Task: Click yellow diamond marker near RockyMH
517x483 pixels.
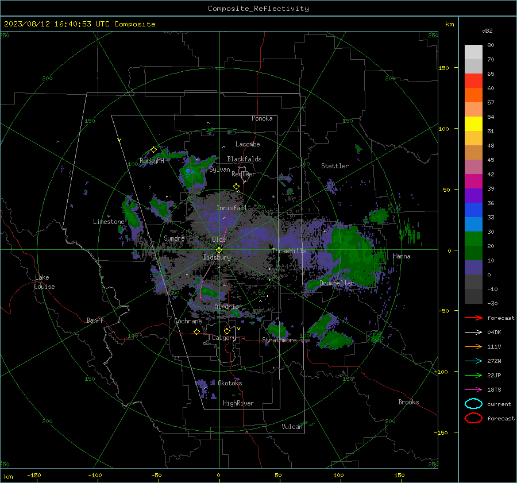Action: (153, 150)
